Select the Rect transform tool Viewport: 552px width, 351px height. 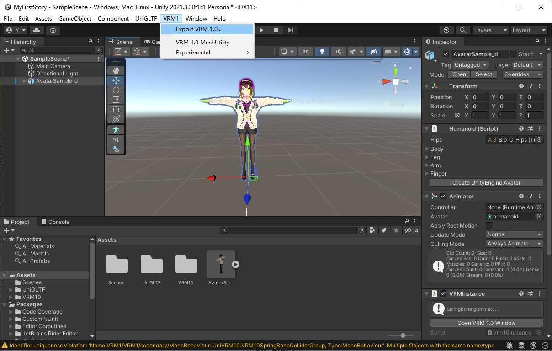click(x=116, y=109)
